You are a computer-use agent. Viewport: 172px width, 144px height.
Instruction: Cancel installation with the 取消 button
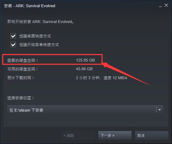(152, 135)
